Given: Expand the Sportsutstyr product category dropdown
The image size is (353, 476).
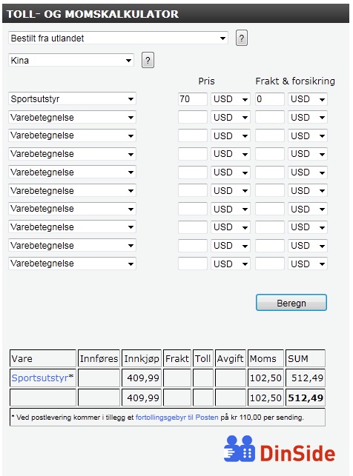Looking at the screenshot, I should (x=72, y=99).
